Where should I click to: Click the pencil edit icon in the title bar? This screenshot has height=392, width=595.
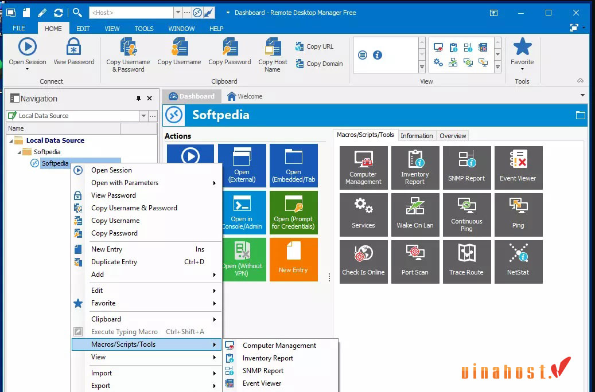coord(42,13)
